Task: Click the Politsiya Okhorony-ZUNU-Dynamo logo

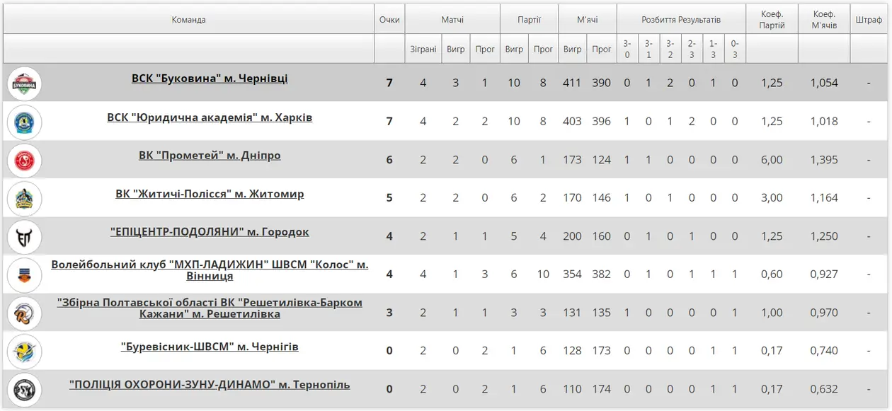Action: (x=25, y=390)
